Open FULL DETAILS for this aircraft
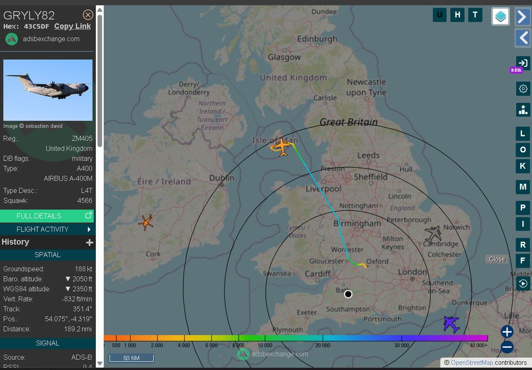The image size is (532, 370). 47,216
